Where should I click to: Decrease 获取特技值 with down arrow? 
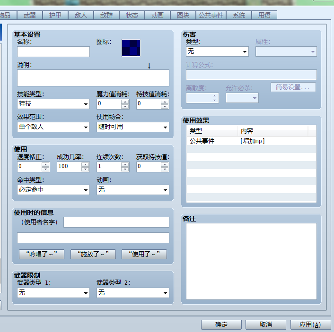click(x=165, y=169)
